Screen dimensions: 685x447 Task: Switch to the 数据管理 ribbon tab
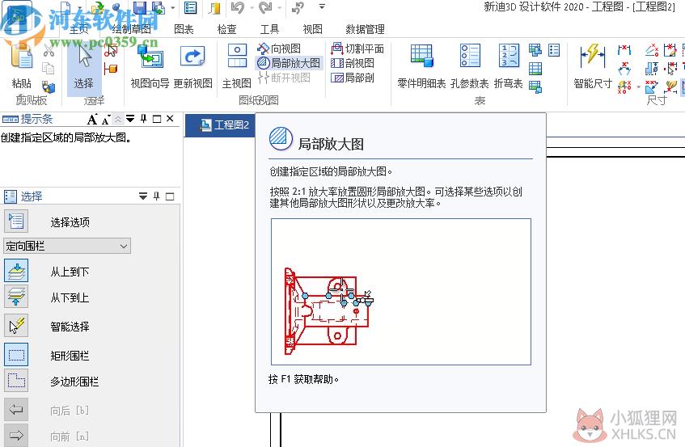[366, 29]
